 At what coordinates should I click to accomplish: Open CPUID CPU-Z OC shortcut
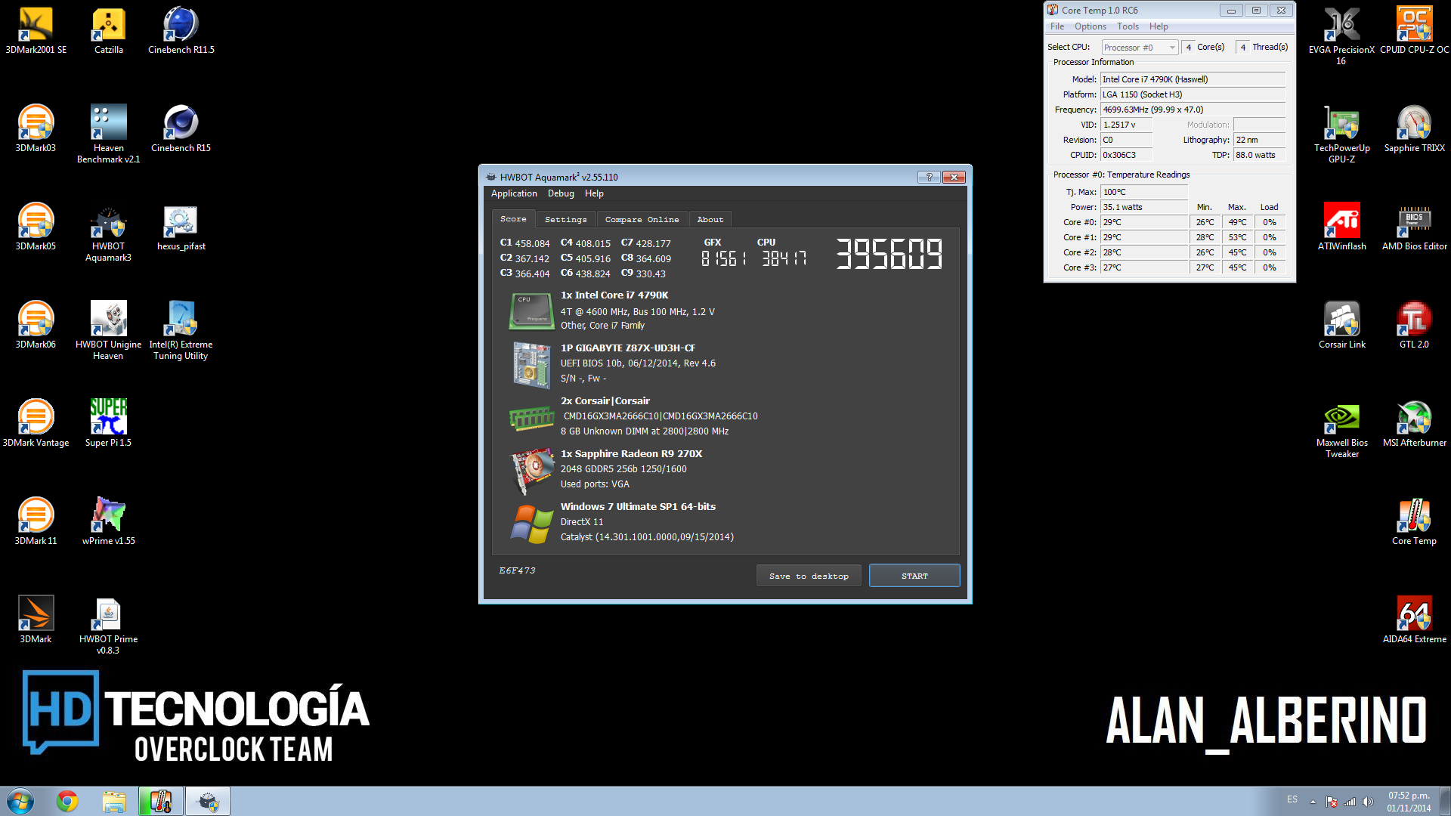tap(1414, 30)
